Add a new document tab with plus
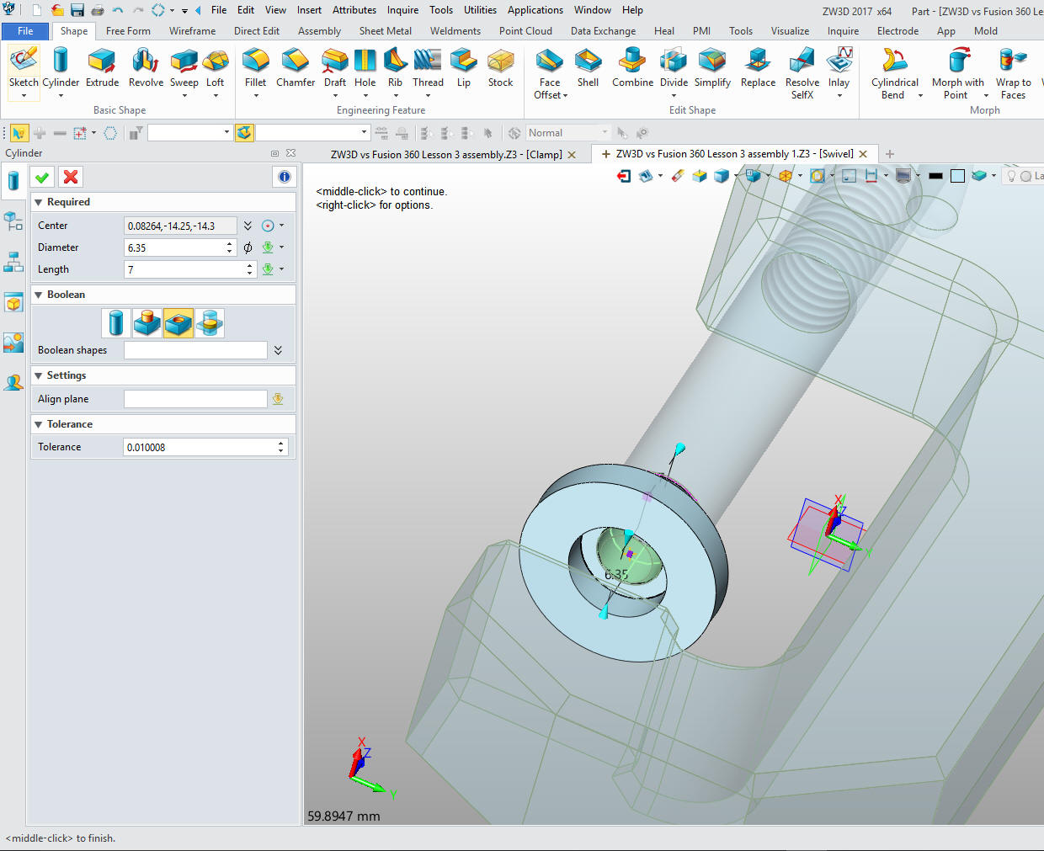This screenshot has height=851, width=1044. [890, 154]
